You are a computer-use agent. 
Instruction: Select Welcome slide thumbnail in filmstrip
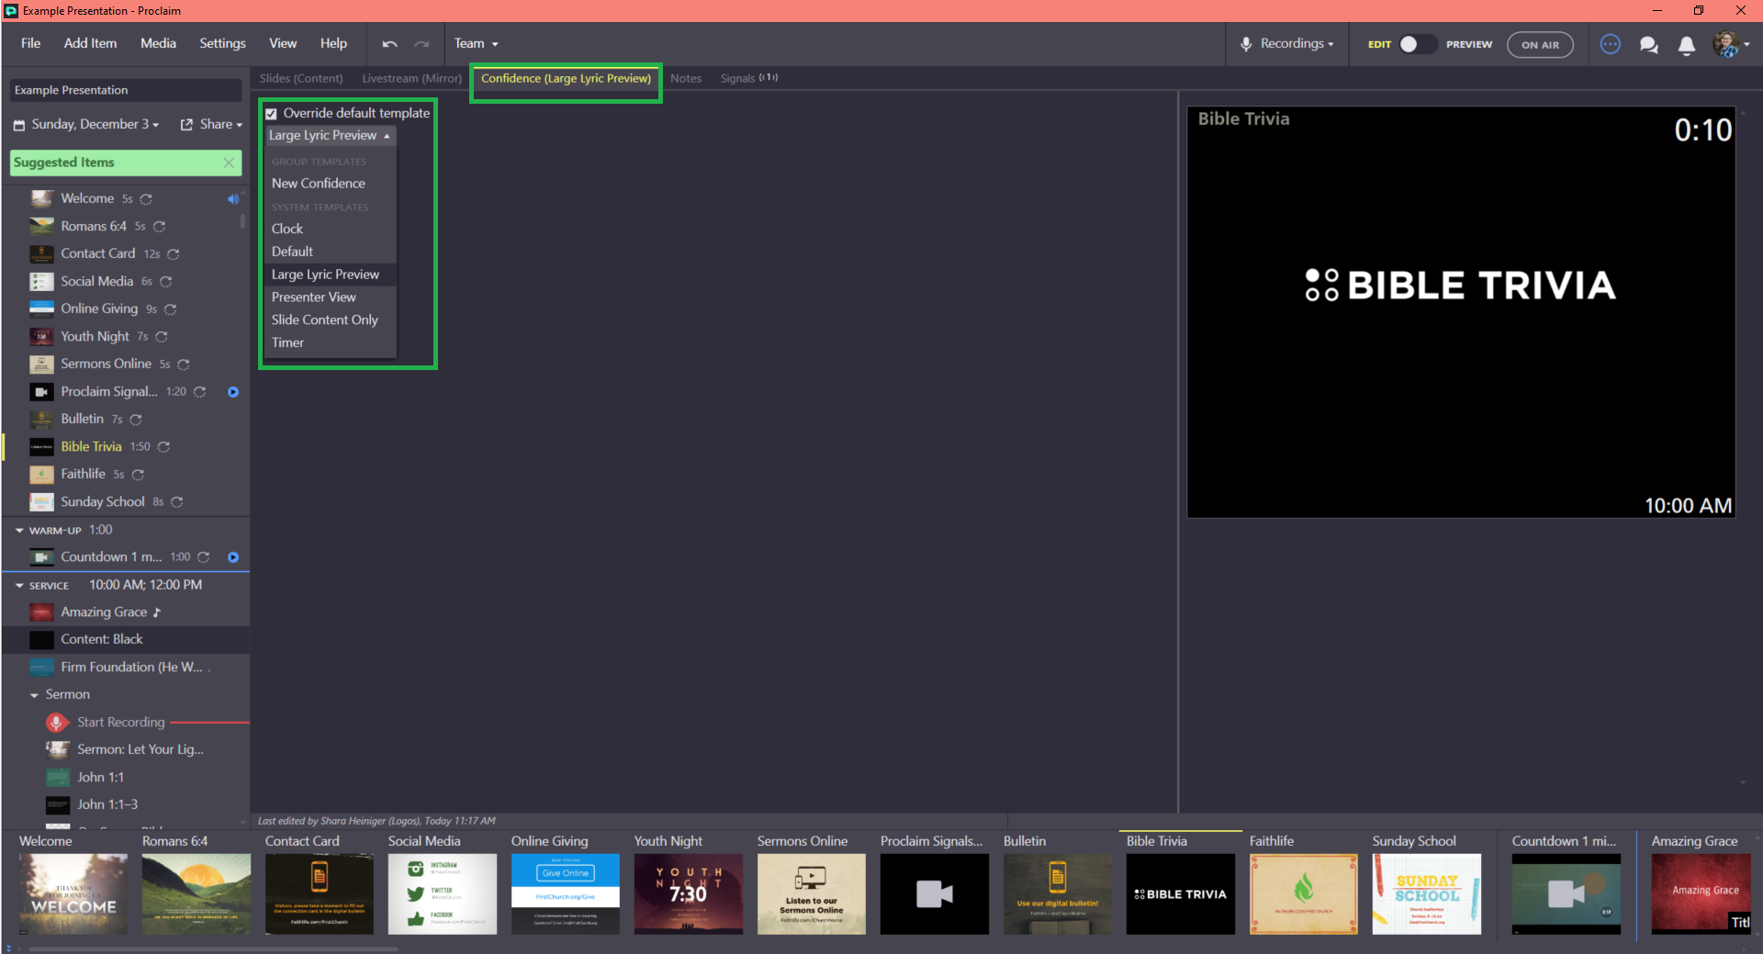click(73, 893)
